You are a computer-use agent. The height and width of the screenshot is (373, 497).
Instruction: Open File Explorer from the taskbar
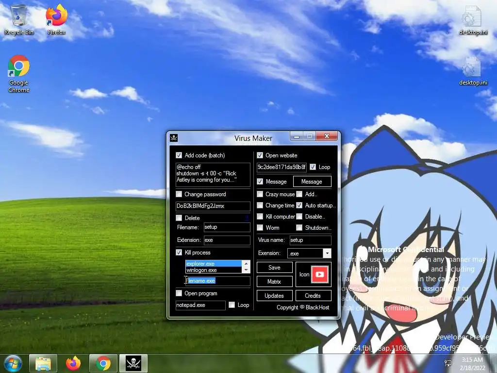tap(43, 363)
